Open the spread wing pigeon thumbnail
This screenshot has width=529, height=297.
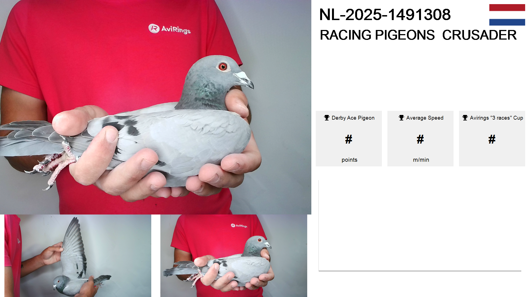[x=78, y=256]
